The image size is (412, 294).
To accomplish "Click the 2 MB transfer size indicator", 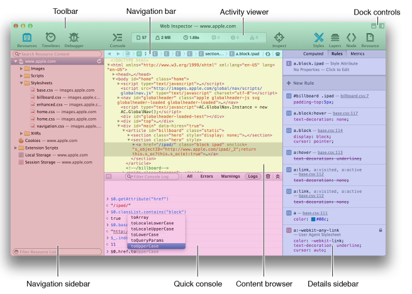I will (x=163, y=38).
